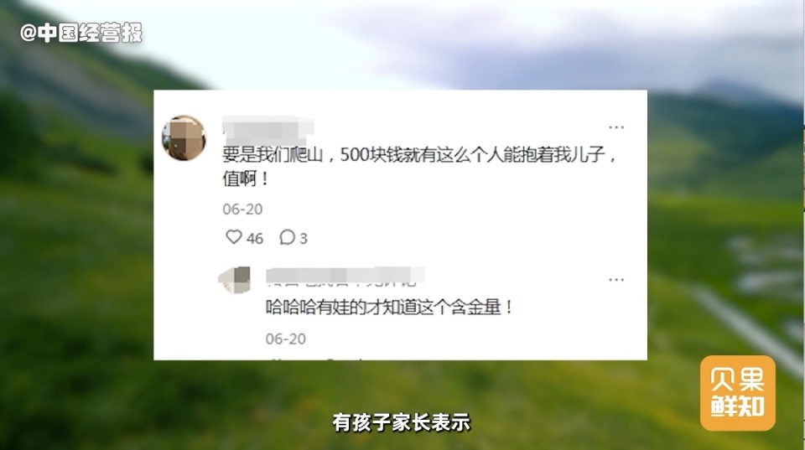Open replies via the speech bubble icon
Screen dimensions: 805x450
(287, 237)
